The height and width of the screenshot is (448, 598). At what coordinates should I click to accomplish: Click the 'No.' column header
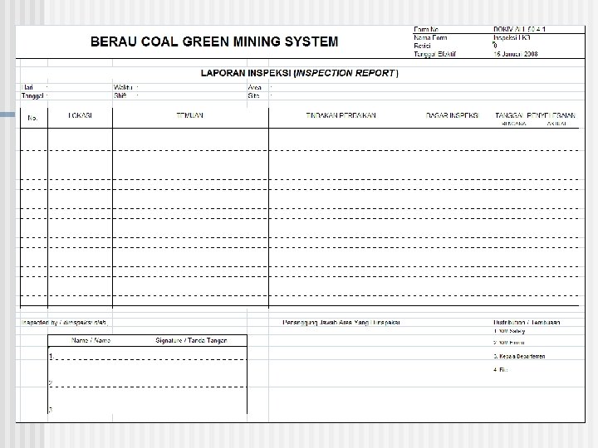click(32, 118)
